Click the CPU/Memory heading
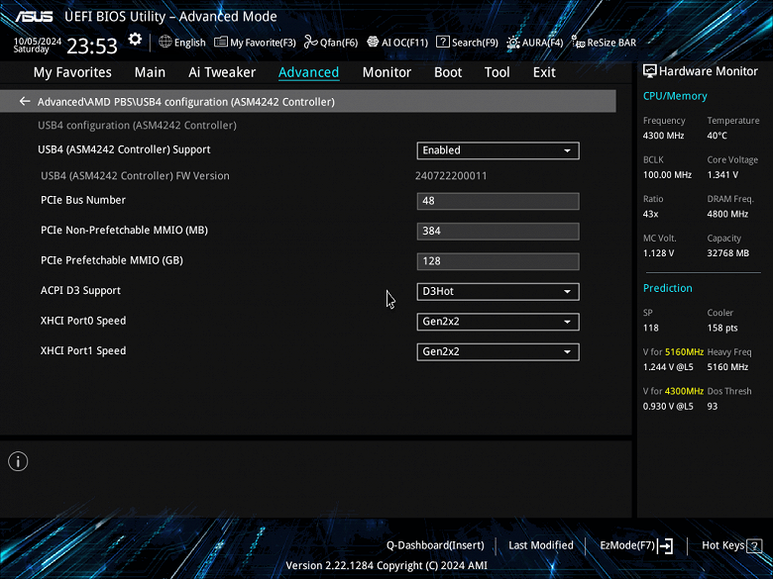 (x=675, y=96)
